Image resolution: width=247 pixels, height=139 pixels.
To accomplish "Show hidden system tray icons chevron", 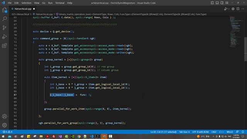I will pos(213,136).
